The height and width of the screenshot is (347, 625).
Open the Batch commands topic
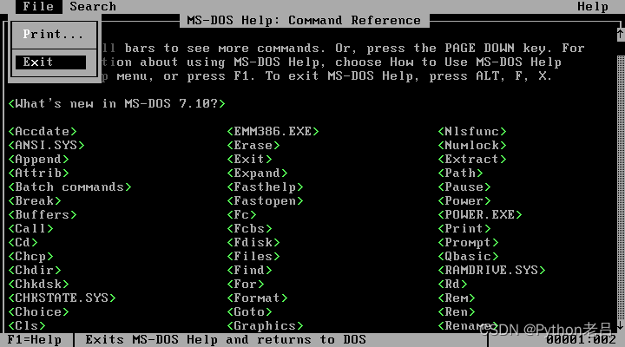(69, 187)
